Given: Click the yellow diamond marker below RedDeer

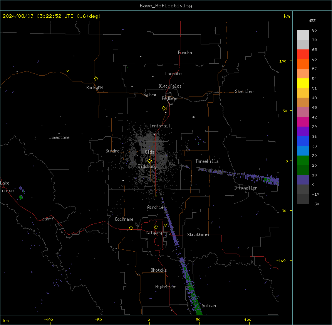Looking at the screenshot, I should coord(164,108).
